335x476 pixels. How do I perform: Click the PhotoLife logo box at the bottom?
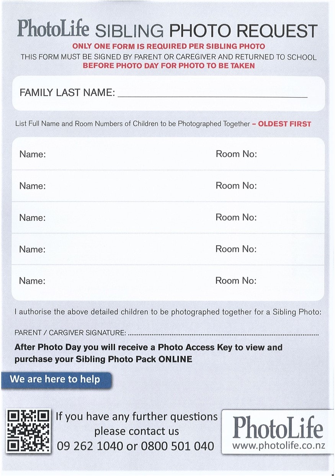(278, 432)
